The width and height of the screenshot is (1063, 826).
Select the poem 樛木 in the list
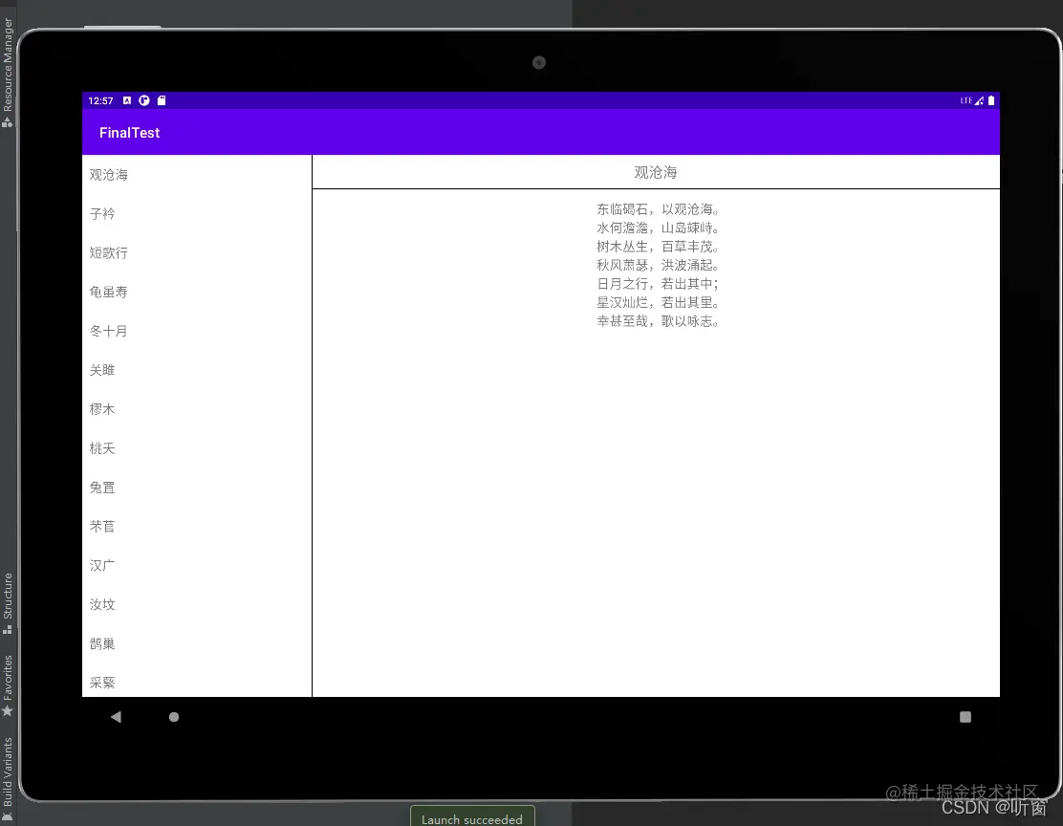point(197,409)
